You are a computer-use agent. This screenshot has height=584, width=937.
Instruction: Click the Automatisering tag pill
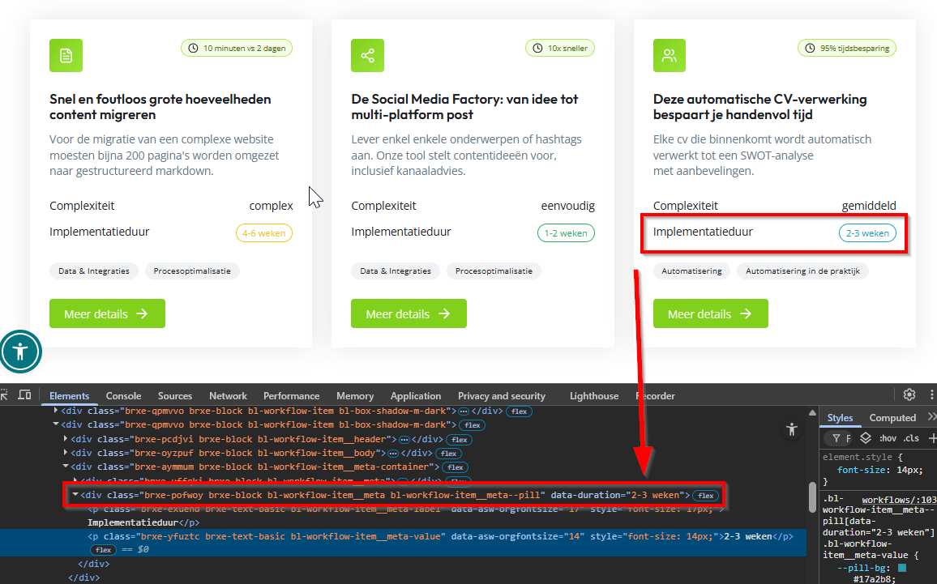coord(691,271)
